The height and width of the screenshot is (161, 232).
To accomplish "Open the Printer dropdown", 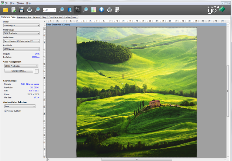I will point(22,25).
